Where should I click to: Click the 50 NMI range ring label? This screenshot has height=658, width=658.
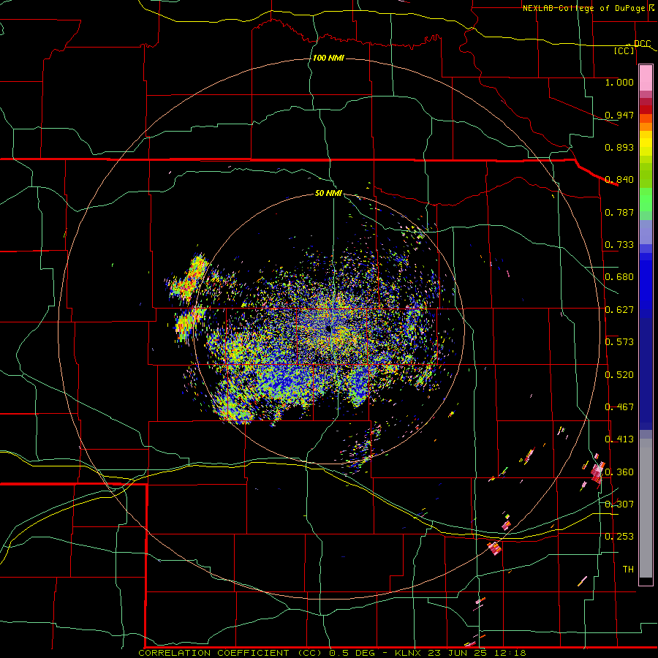(x=328, y=193)
